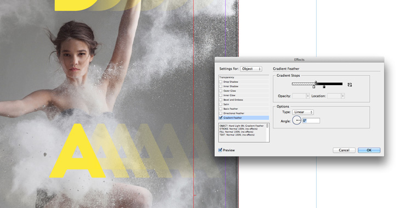The image size is (411, 208).
Task: Select the Satin effect label
Action: pyautogui.click(x=226, y=104)
